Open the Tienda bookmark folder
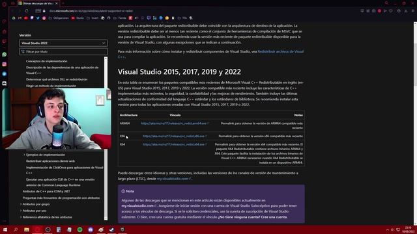Screen dimensions: 417x234 pyautogui.click(x=120, y=18)
